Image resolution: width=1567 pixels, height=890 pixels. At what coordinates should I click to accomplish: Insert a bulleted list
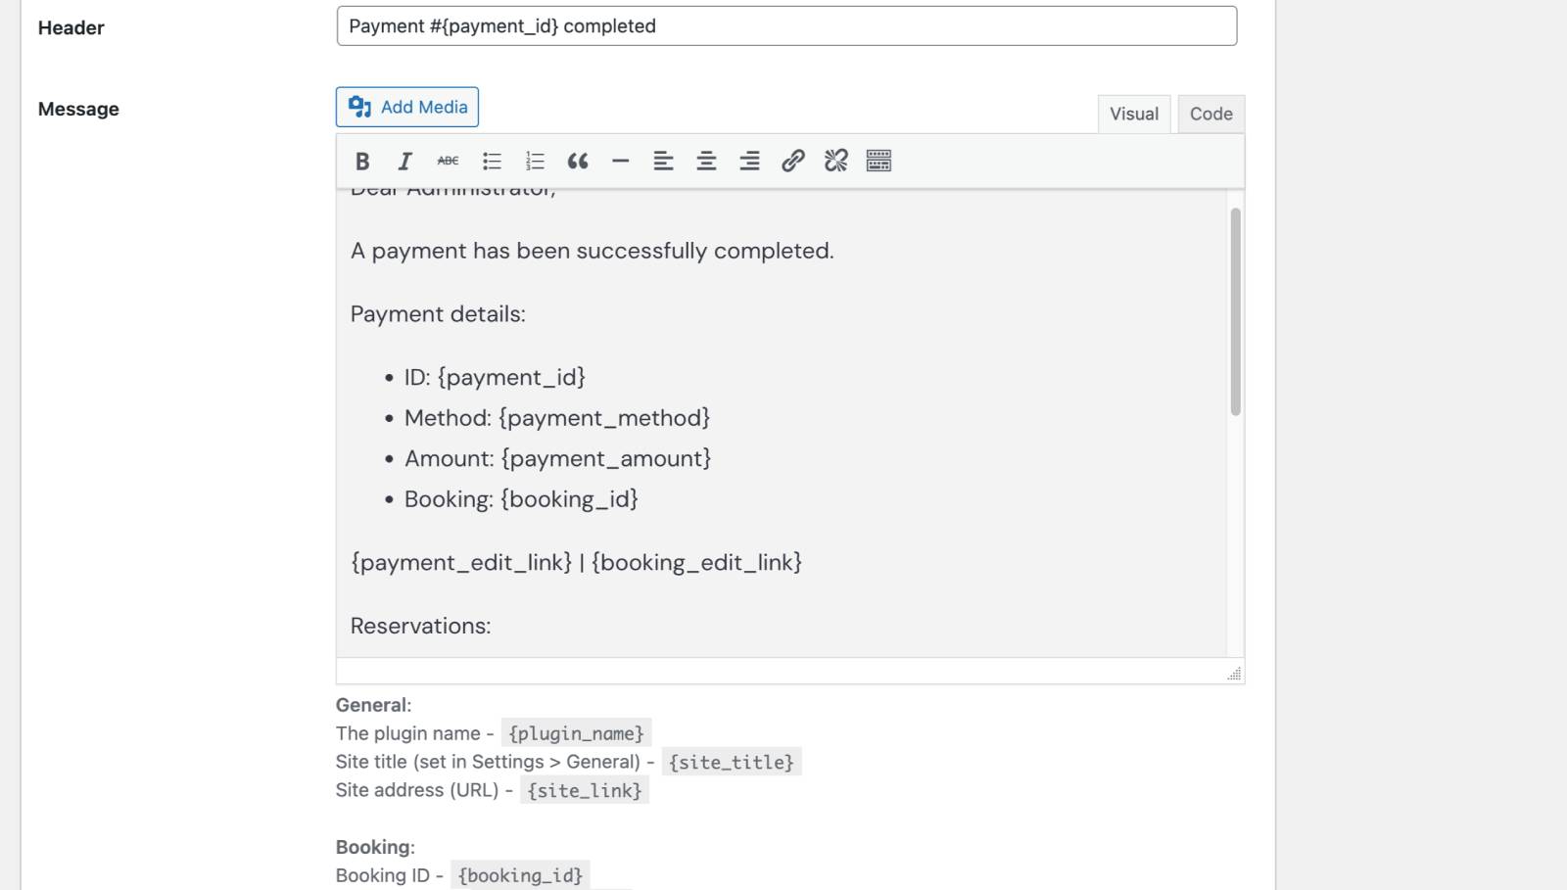[x=492, y=162]
